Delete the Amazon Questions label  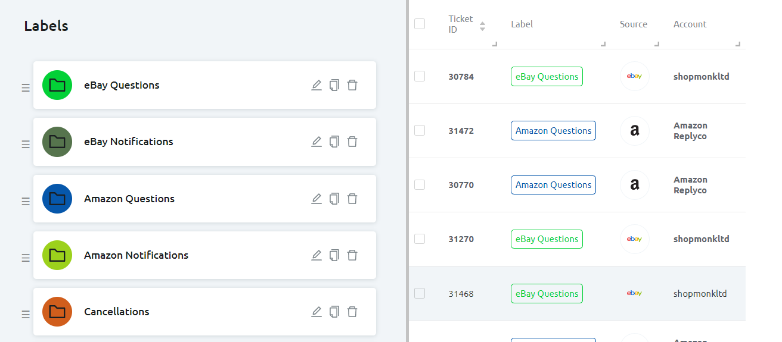352,199
